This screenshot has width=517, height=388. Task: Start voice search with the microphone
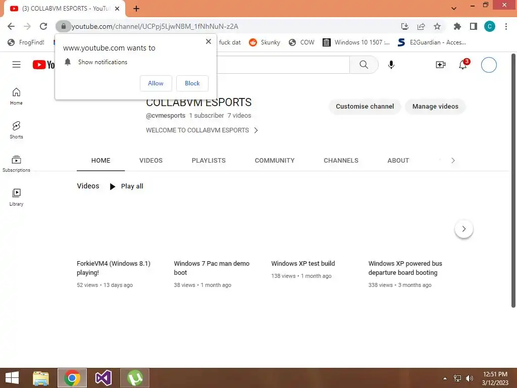click(x=391, y=65)
